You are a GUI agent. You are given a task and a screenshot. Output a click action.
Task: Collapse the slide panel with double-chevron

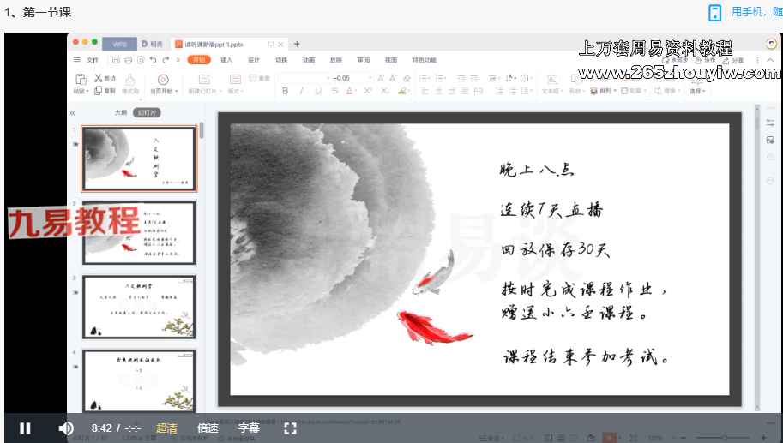click(73, 113)
